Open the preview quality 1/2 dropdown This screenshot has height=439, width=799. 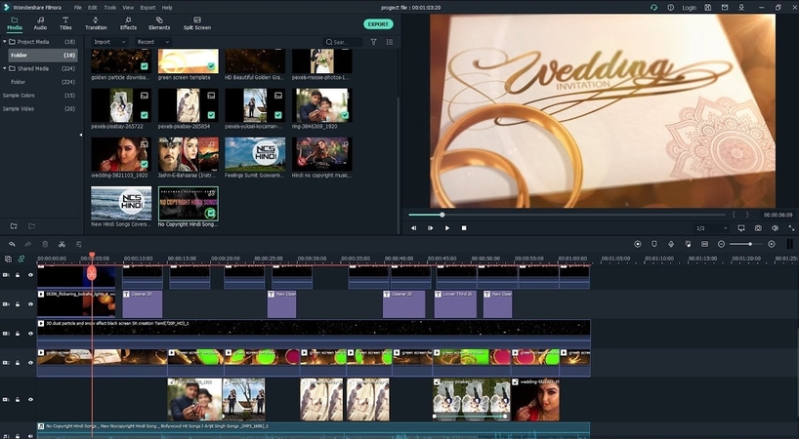click(x=712, y=228)
